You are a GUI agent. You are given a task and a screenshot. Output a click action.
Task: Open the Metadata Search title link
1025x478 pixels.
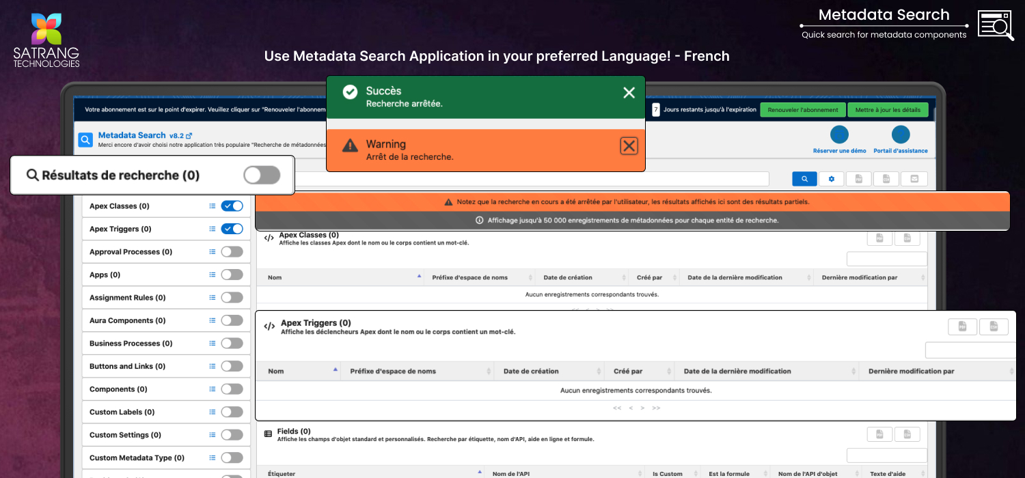pyautogui.click(x=132, y=135)
